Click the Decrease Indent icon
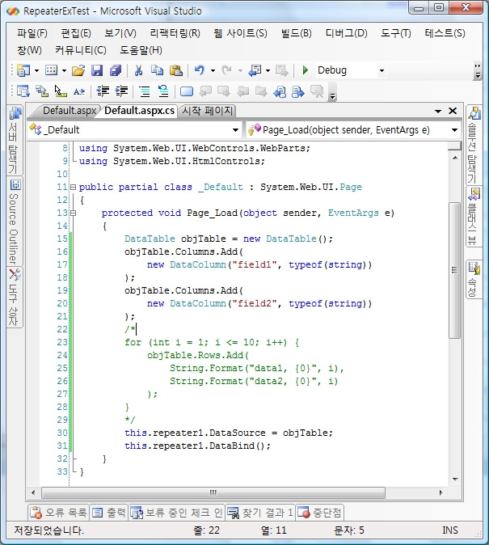Screen dimensions: 489x545 (x=103, y=91)
